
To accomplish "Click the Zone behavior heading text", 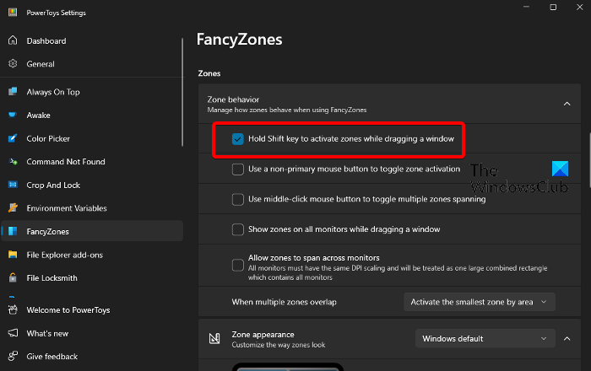I will tap(233, 99).
